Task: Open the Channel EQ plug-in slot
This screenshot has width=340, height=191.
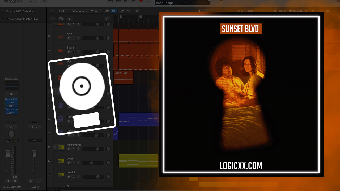Action: tap(11, 99)
